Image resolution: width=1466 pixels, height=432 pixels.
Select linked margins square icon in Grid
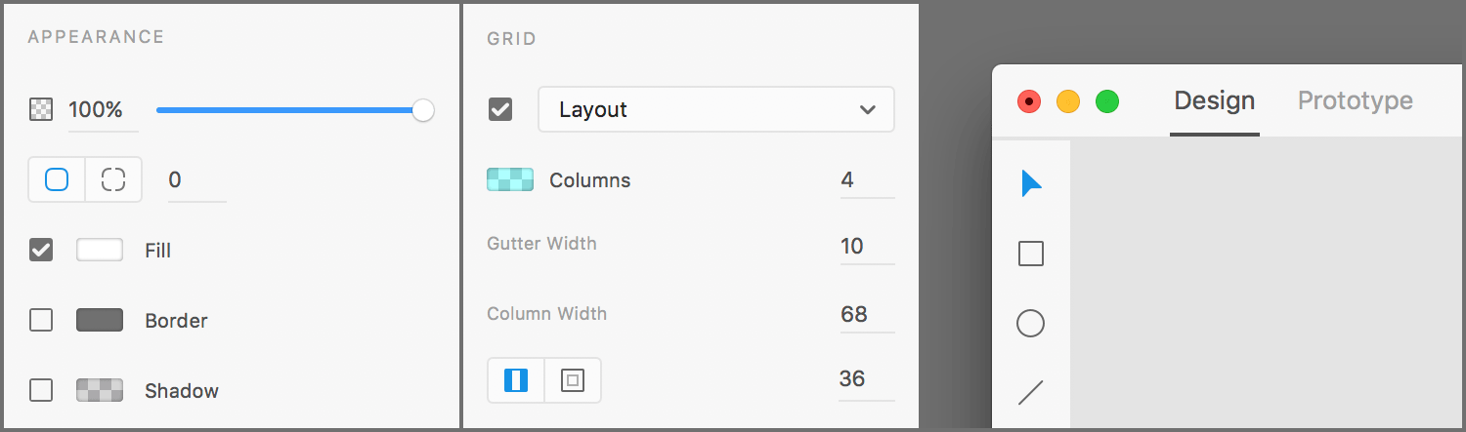click(x=573, y=380)
